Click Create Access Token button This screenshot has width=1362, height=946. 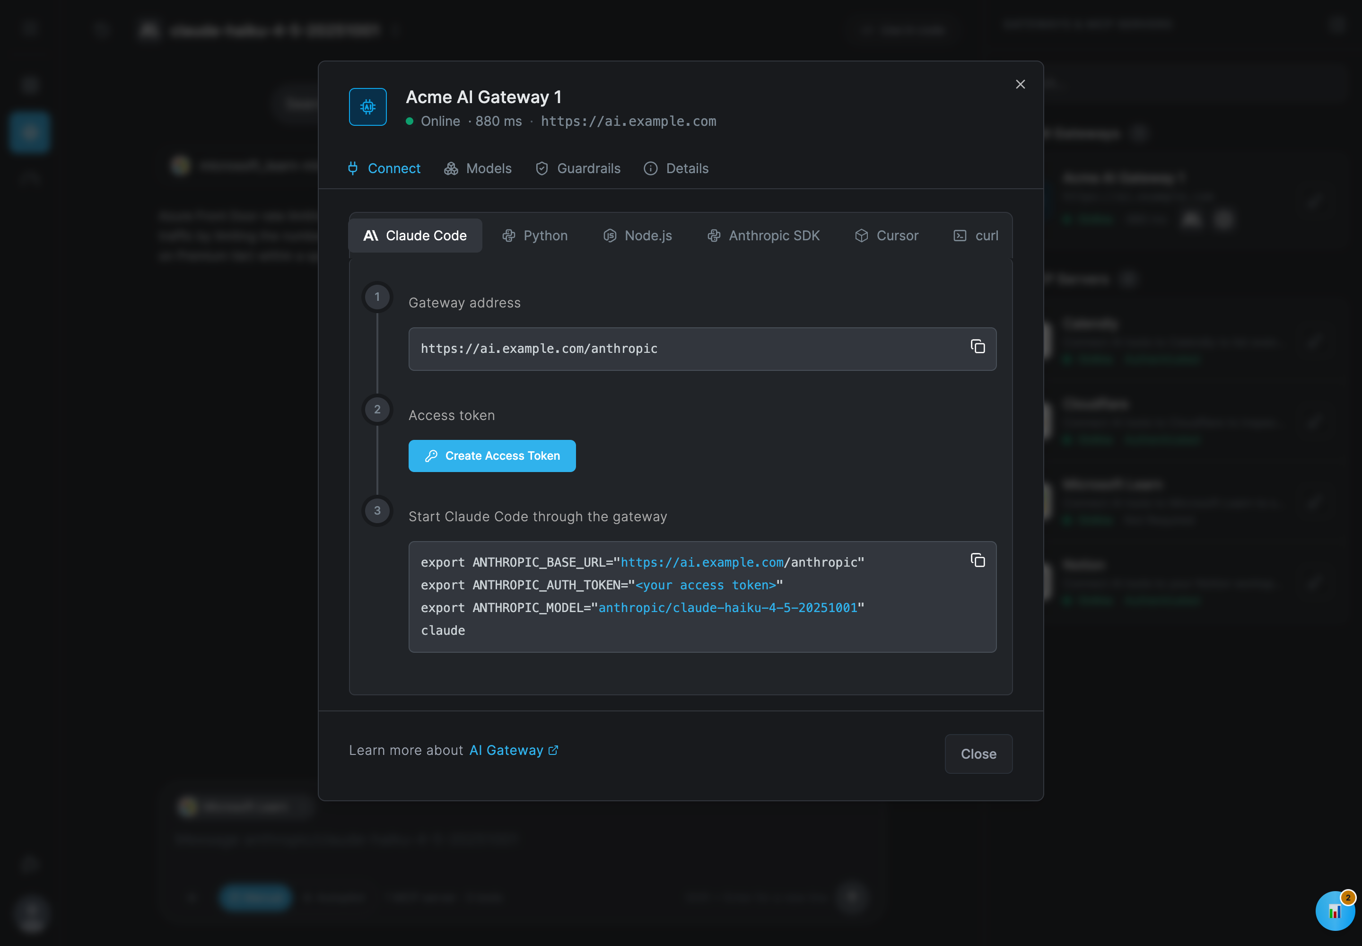coord(492,456)
